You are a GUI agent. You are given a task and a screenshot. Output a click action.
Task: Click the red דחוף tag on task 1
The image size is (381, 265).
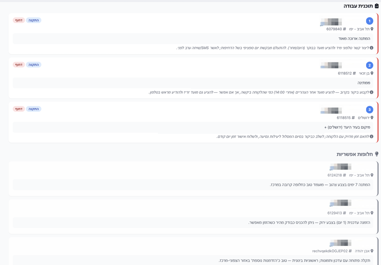19,20
